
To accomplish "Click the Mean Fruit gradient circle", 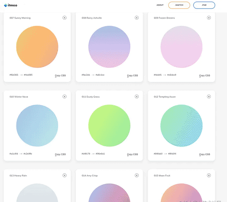I will click(181, 193).
